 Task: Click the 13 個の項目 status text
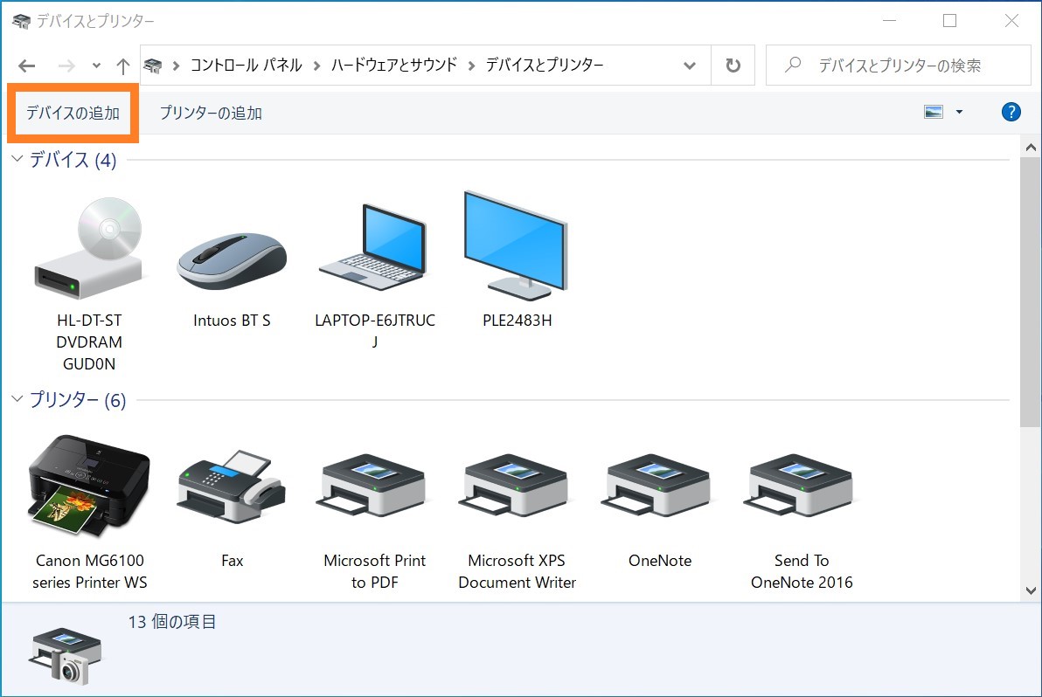tap(172, 622)
